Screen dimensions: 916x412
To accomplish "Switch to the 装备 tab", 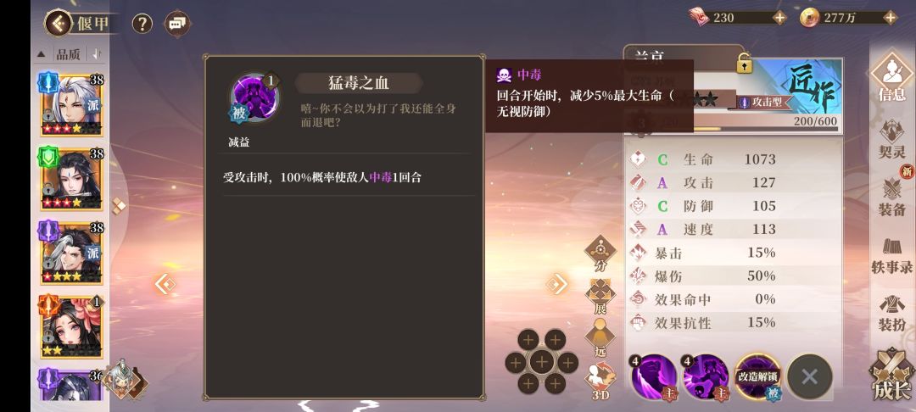I will click(x=892, y=197).
